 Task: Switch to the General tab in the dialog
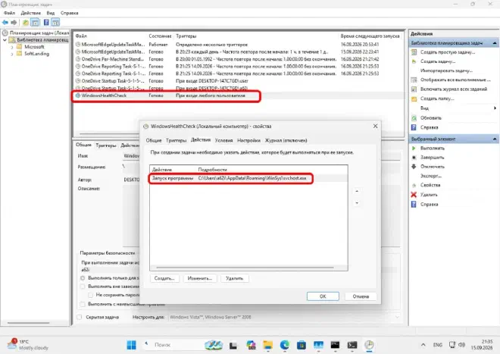pos(154,140)
